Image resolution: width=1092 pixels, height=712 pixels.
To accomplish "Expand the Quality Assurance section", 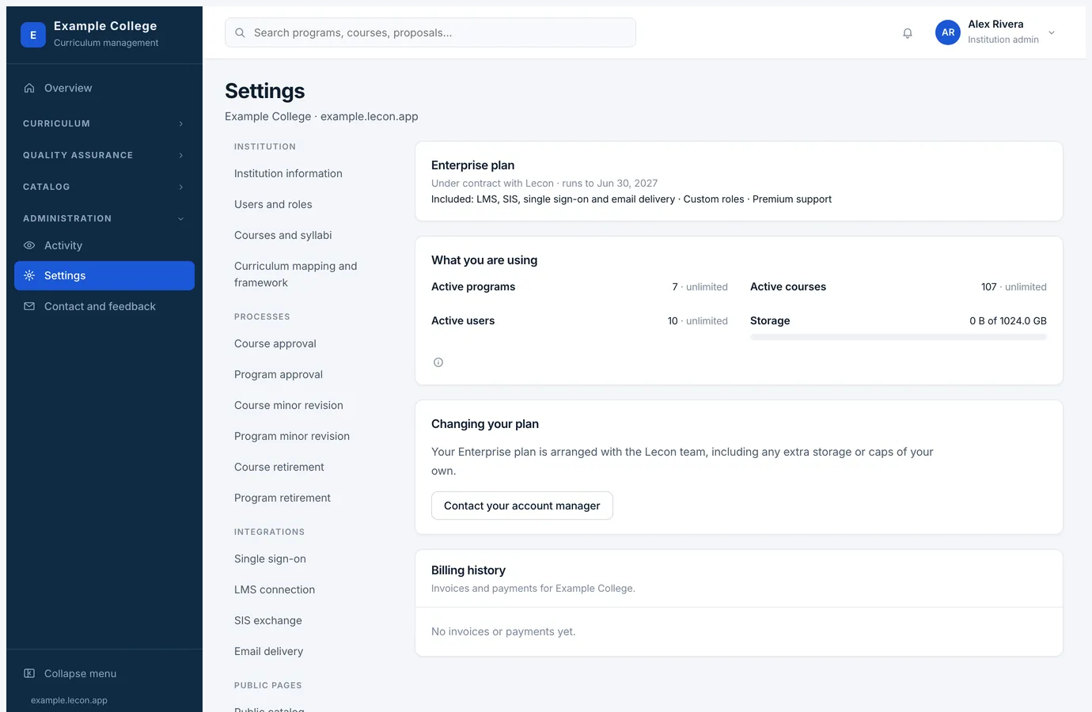I will click(104, 155).
